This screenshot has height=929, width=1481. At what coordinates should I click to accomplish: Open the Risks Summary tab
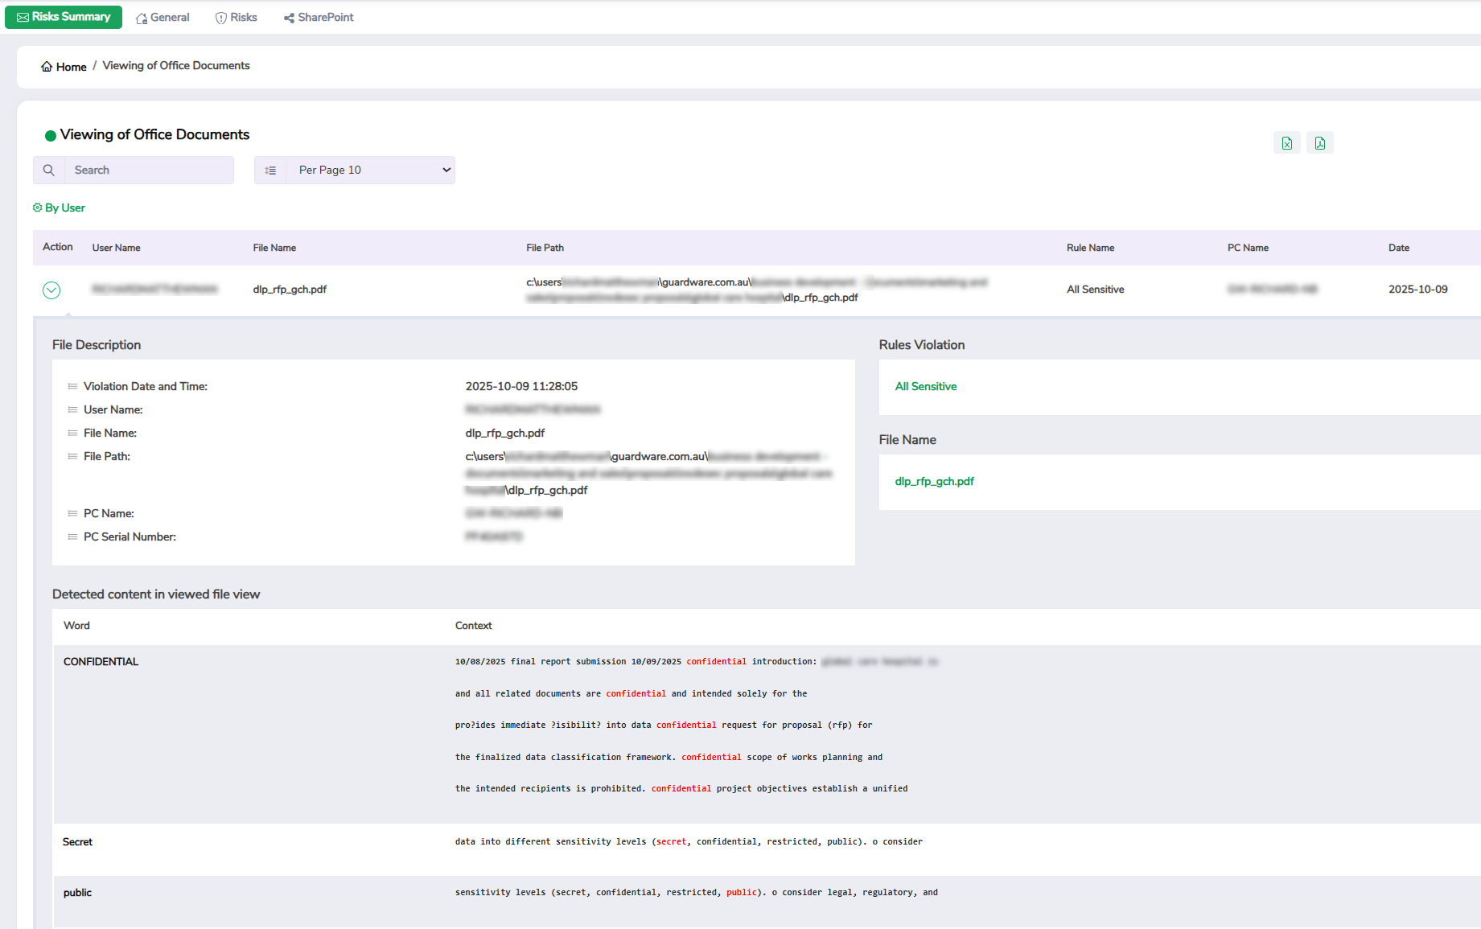(64, 17)
